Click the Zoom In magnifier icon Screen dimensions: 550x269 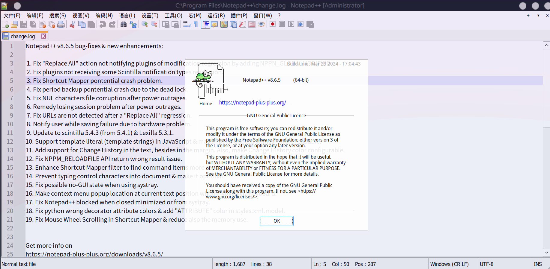click(145, 24)
